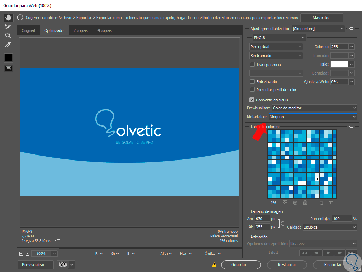Go to next animation frame
The width and height of the screenshot is (362, 272).
pyautogui.click(x=340, y=253)
